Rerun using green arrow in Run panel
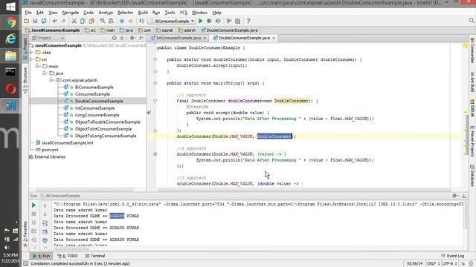This screenshot has width=476, height=267. pos(33,205)
